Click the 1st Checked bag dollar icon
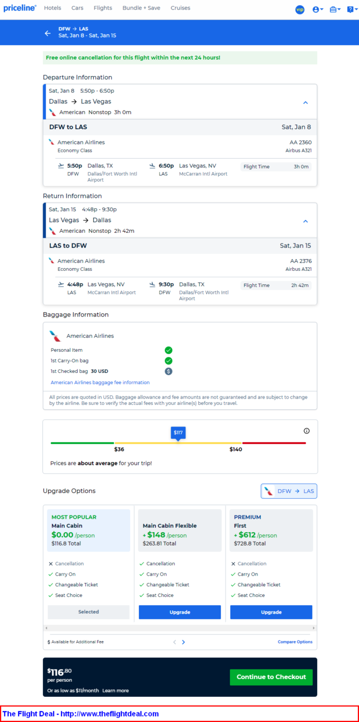Image resolution: width=359 pixels, height=722 pixels. (168, 371)
